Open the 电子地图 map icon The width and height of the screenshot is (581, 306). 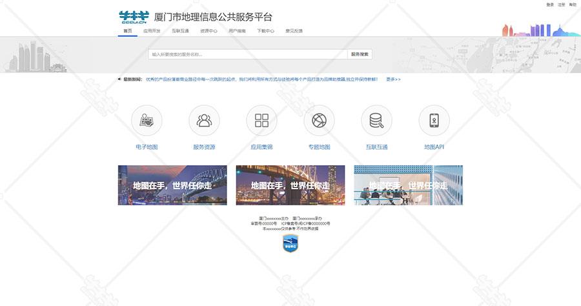click(147, 121)
